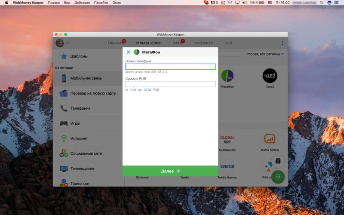The image size is (344, 215).
Task: Open the Интернет wifi category
Action: coord(89,138)
